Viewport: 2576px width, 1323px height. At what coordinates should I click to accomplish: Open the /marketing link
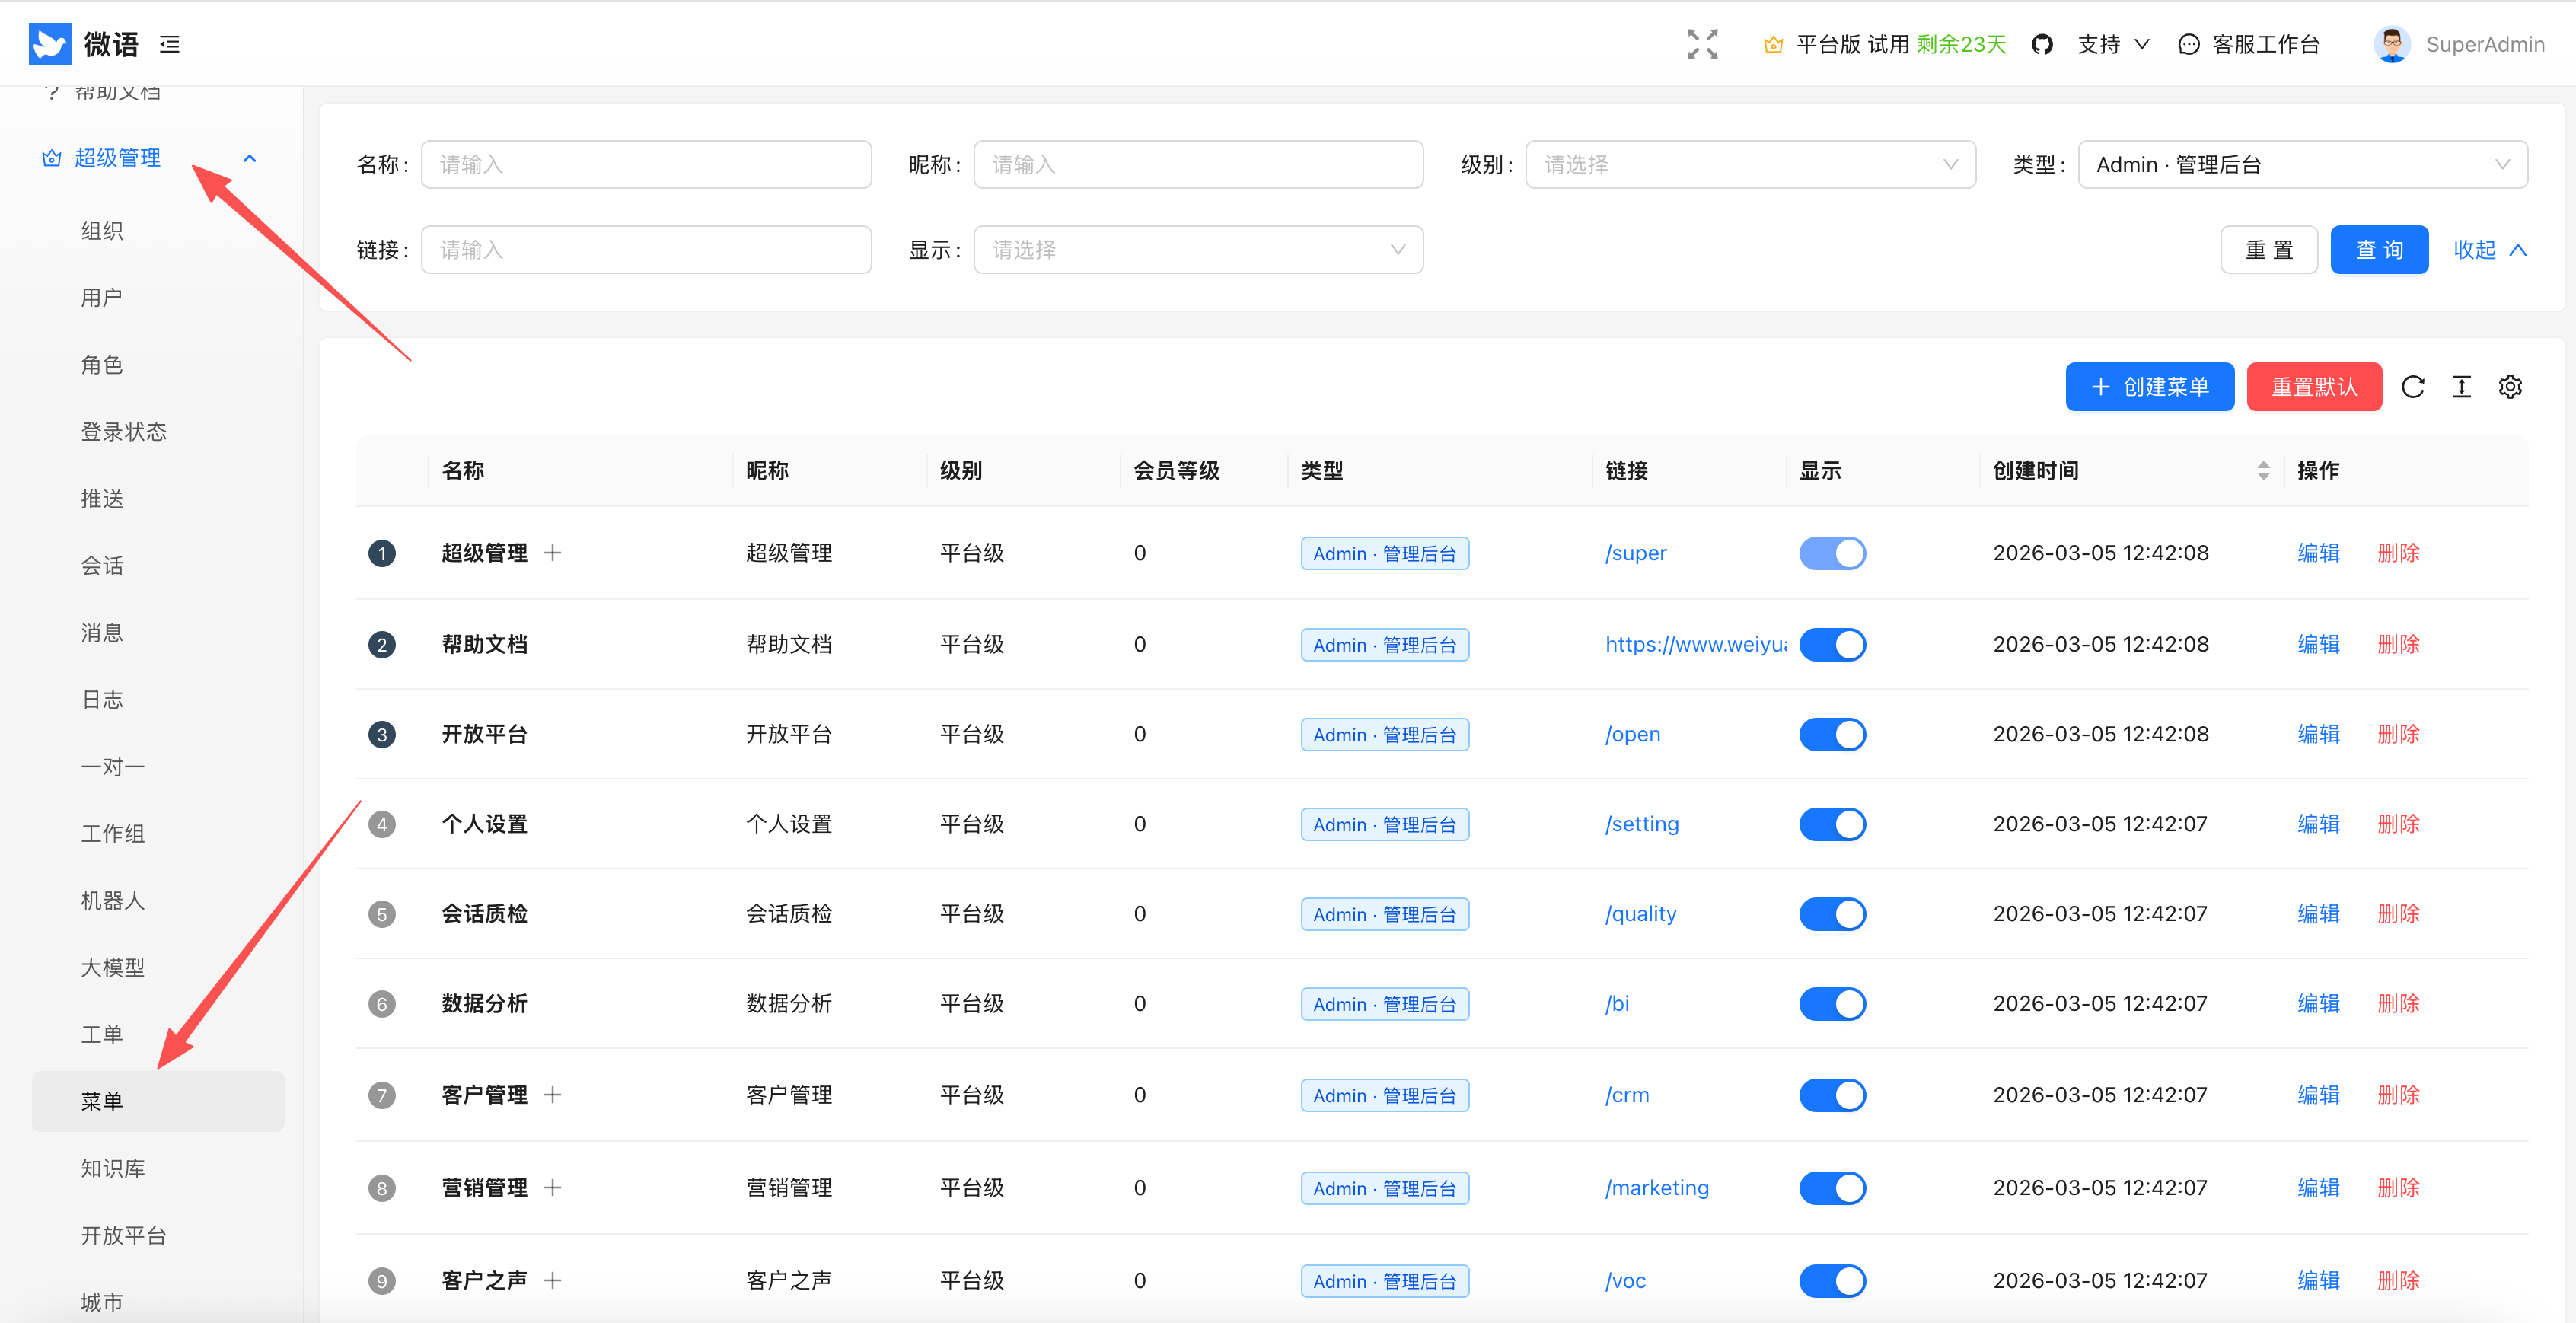click(1657, 1188)
